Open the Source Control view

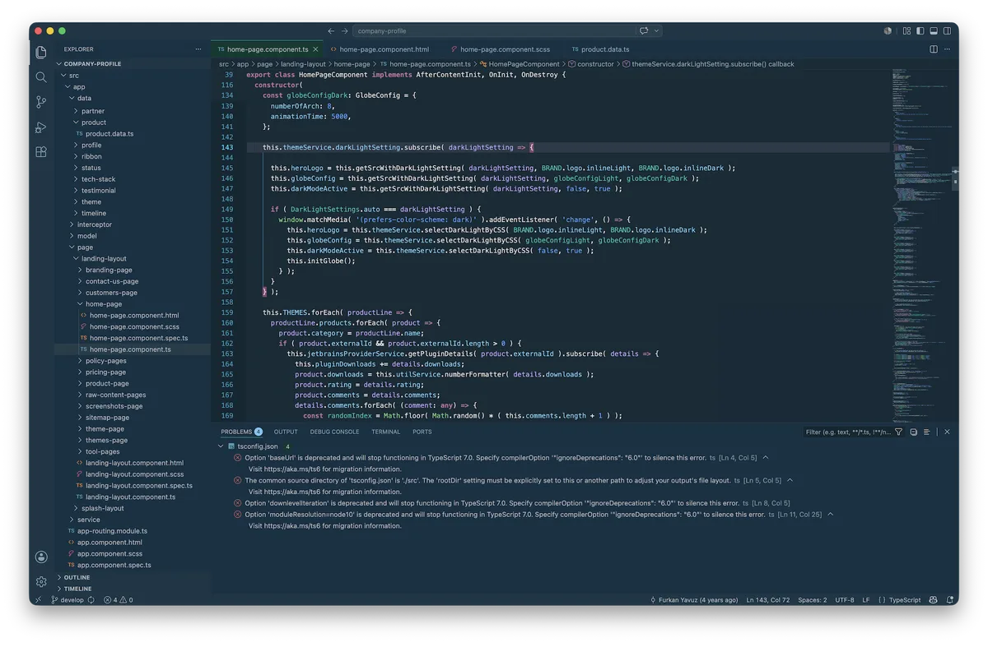[x=41, y=102]
